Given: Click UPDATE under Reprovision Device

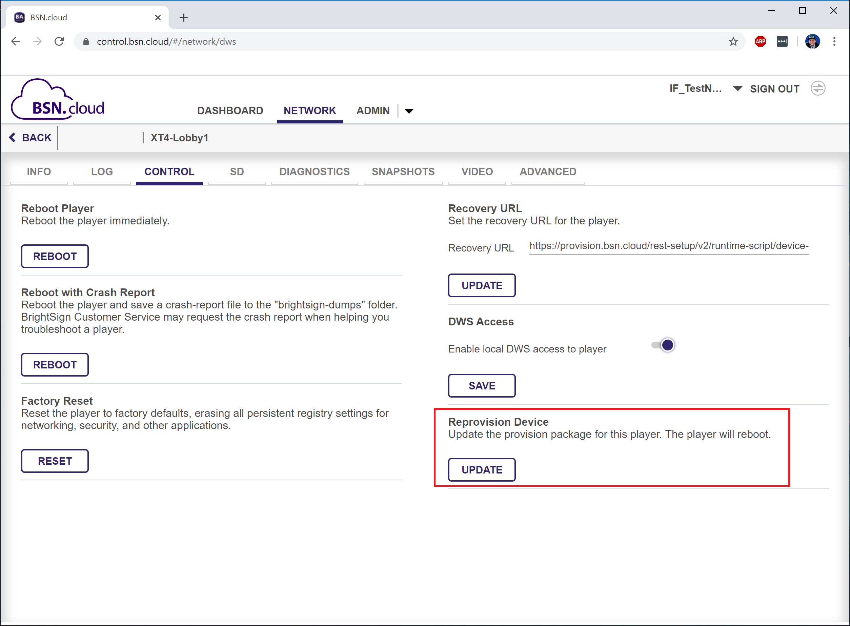Looking at the screenshot, I should (x=481, y=470).
